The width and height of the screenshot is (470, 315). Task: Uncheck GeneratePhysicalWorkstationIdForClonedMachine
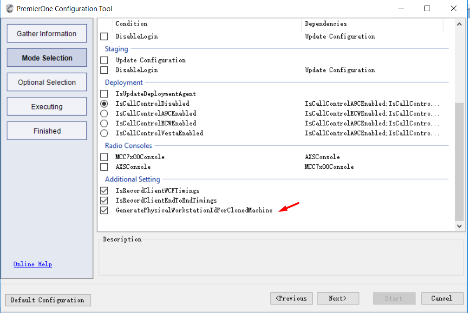pyautogui.click(x=104, y=210)
